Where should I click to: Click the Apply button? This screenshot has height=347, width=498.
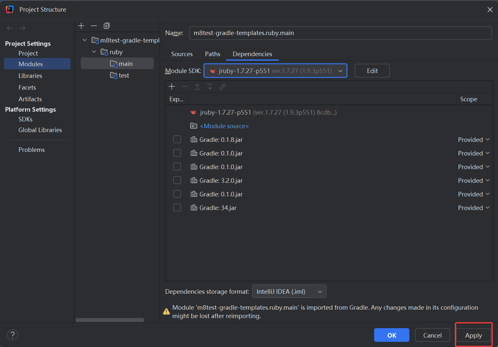click(473, 335)
